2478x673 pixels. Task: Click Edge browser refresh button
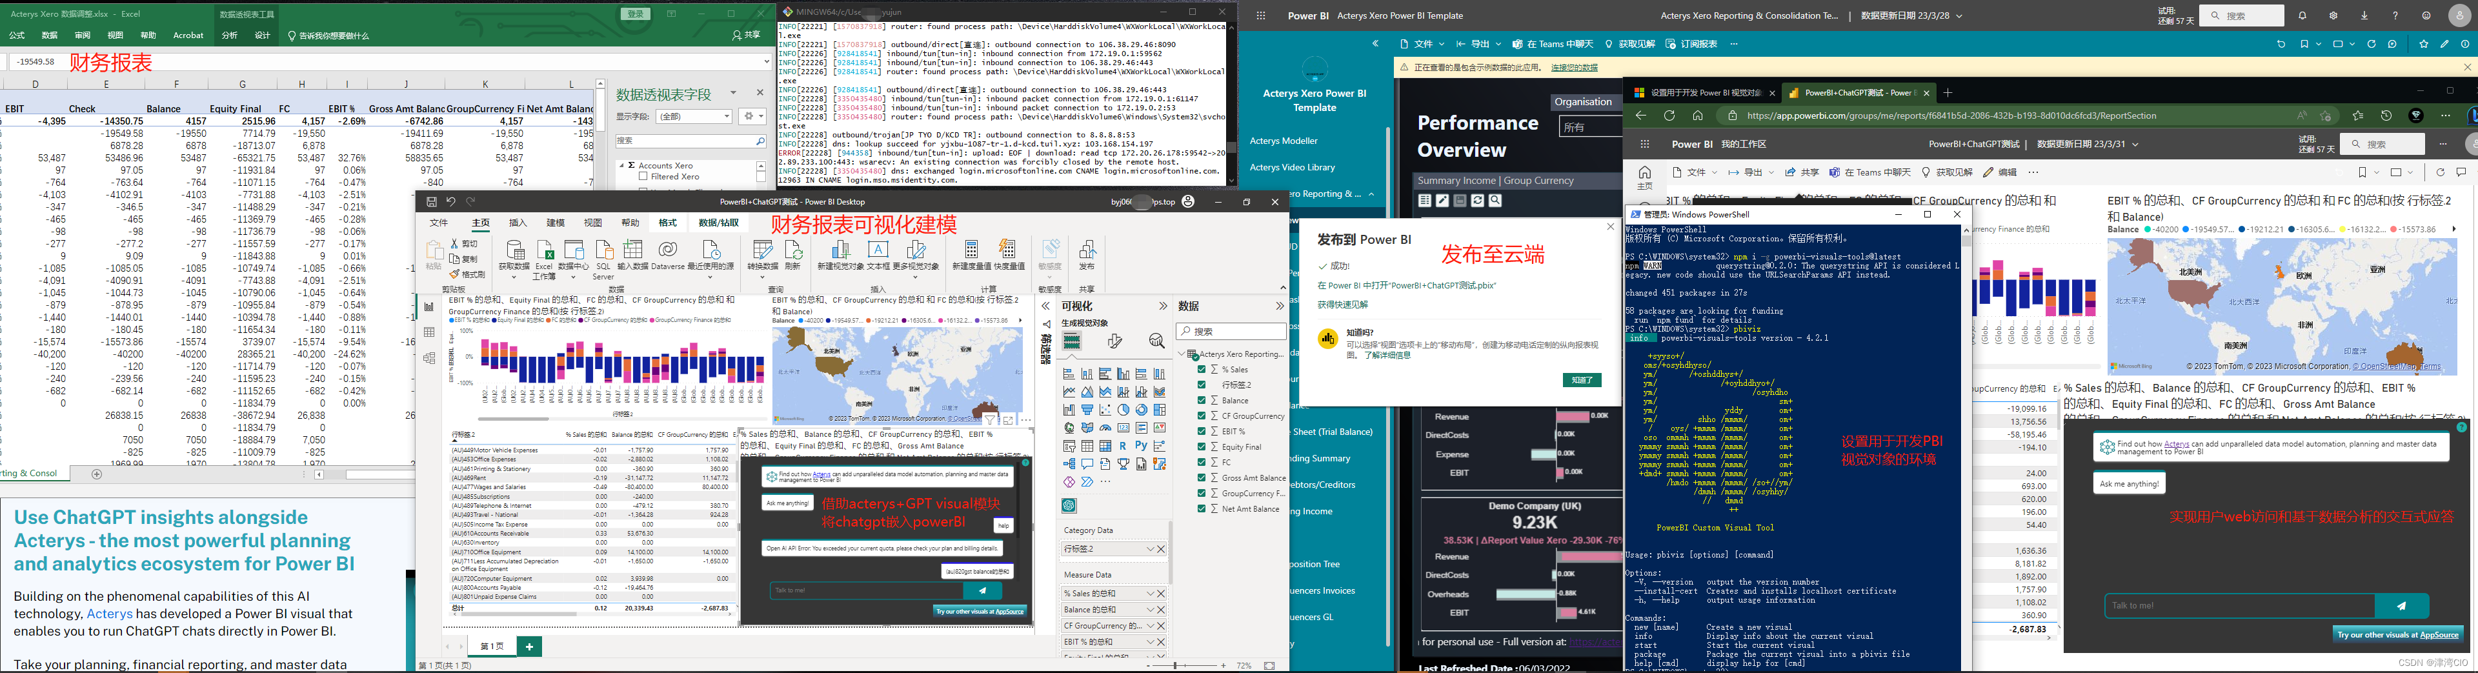click(x=1669, y=116)
